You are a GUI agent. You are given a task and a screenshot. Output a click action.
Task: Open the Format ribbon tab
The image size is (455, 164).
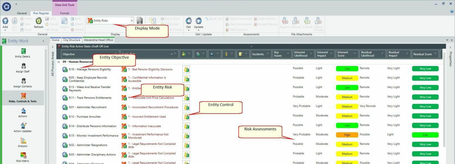[65, 13]
